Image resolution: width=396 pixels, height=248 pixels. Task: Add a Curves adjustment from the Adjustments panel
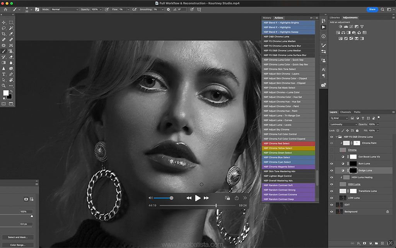[x=351, y=27]
